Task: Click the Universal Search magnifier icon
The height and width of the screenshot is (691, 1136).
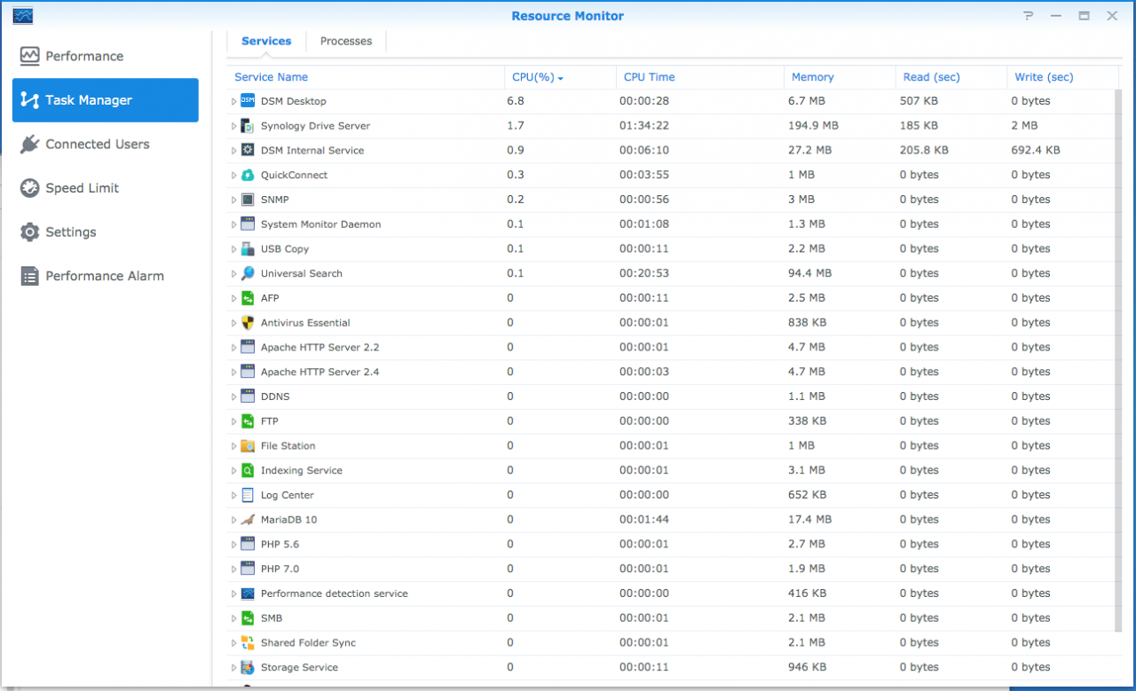Action: coord(248,273)
